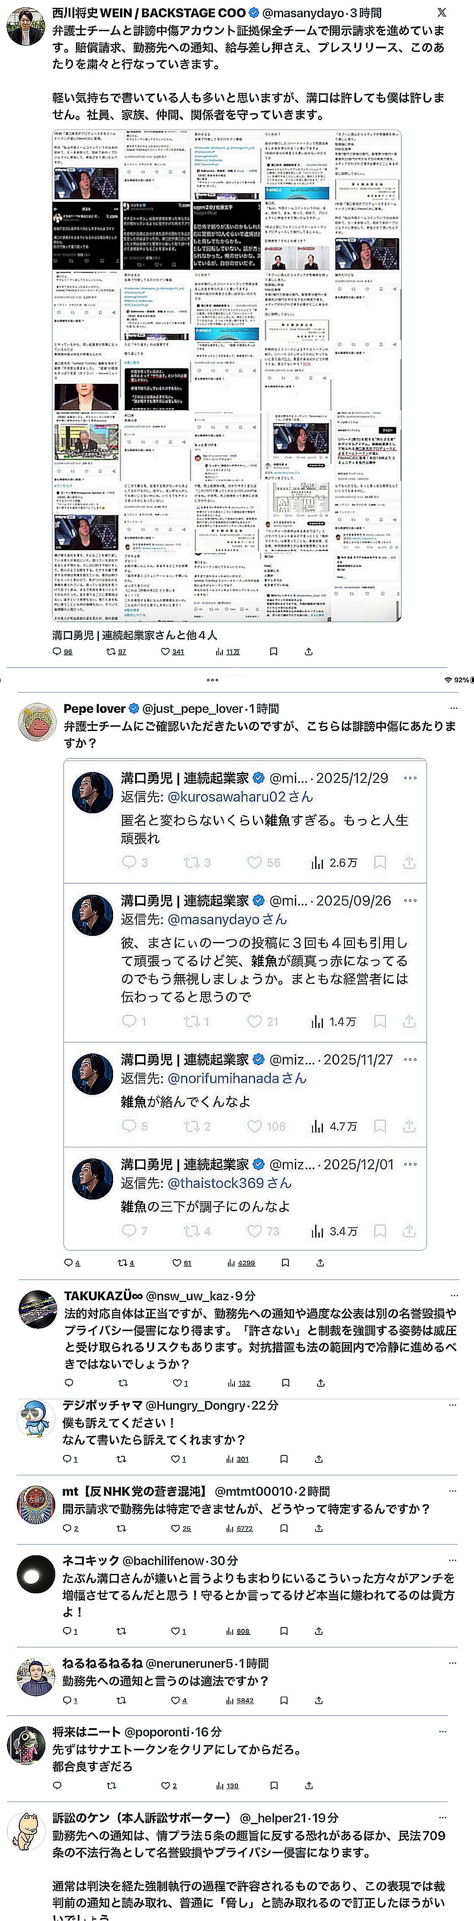Open more options on Pepe lover's post
The height and width of the screenshot is (1921, 474).
pyautogui.click(x=453, y=708)
